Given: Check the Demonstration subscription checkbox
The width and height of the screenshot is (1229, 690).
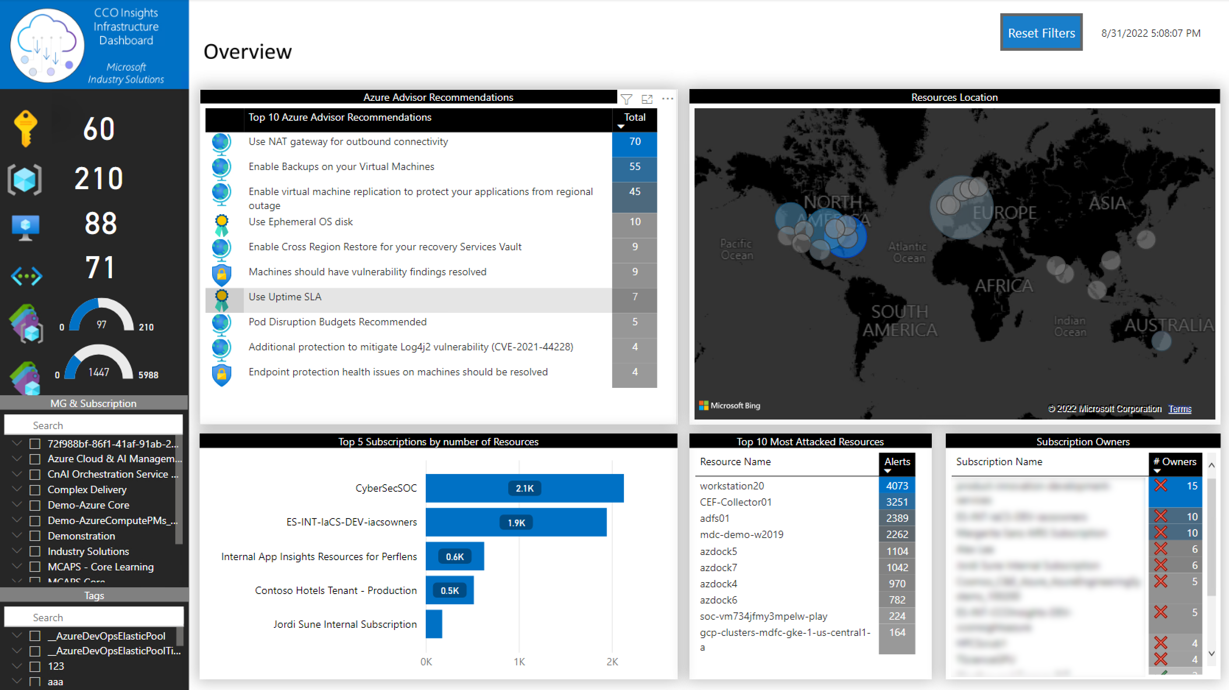Looking at the screenshot, I should 35,536.
